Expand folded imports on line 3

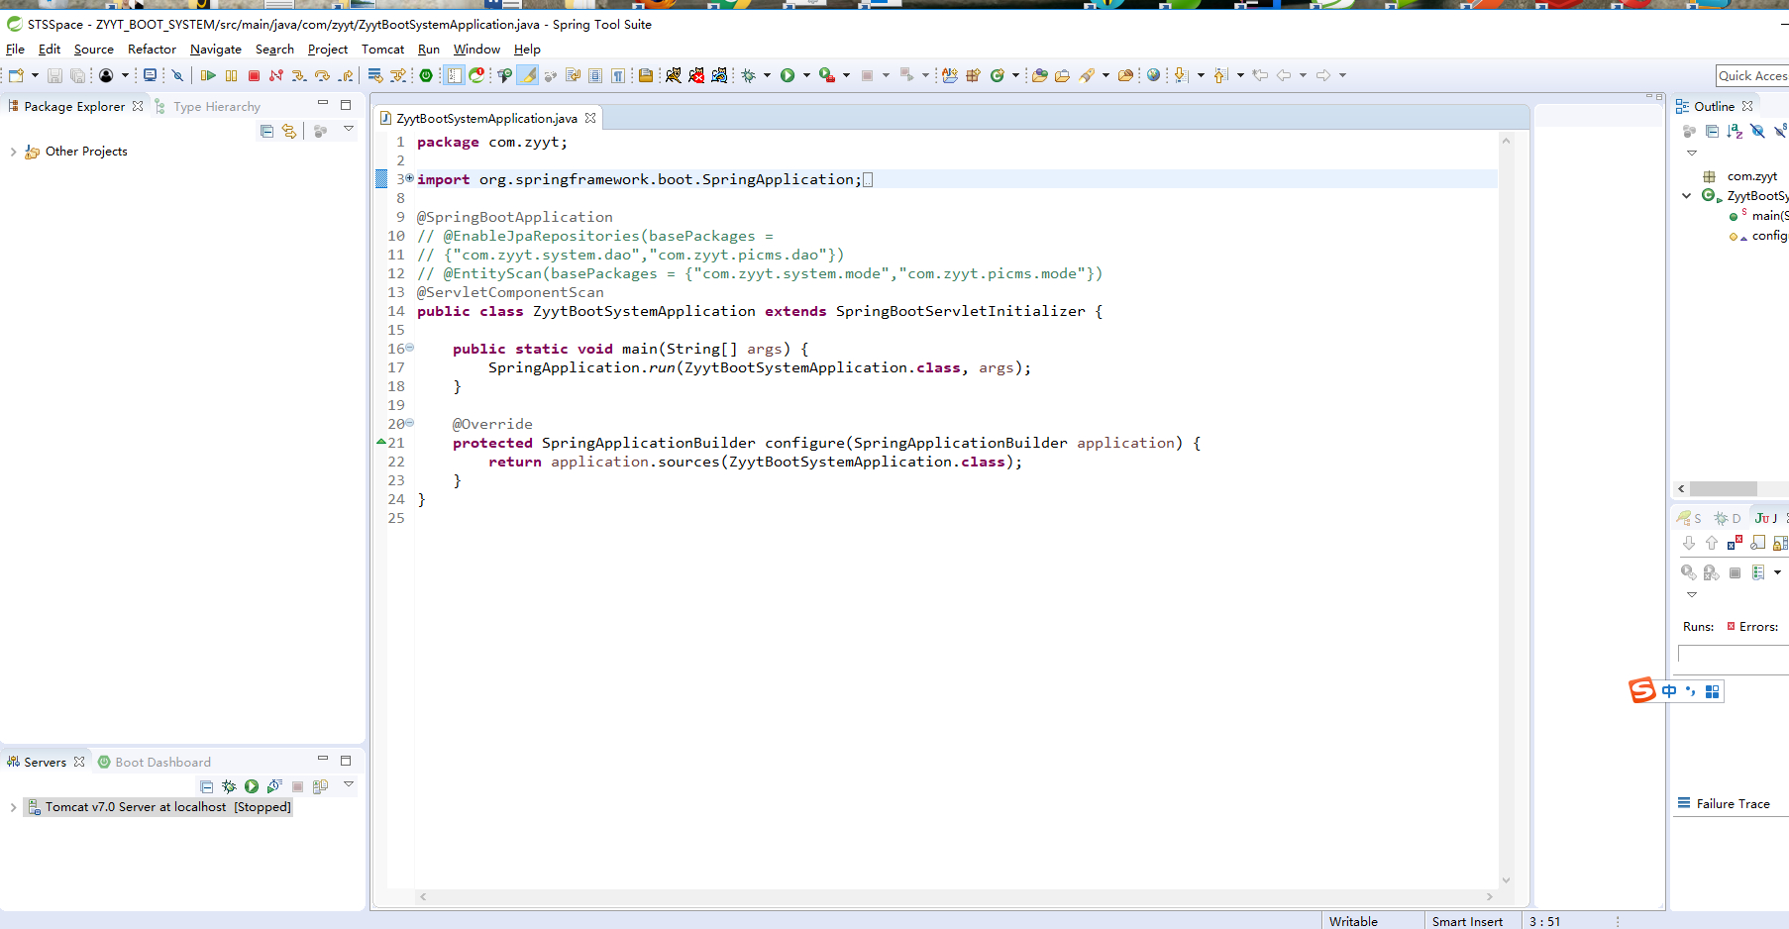tap(409, 178)
